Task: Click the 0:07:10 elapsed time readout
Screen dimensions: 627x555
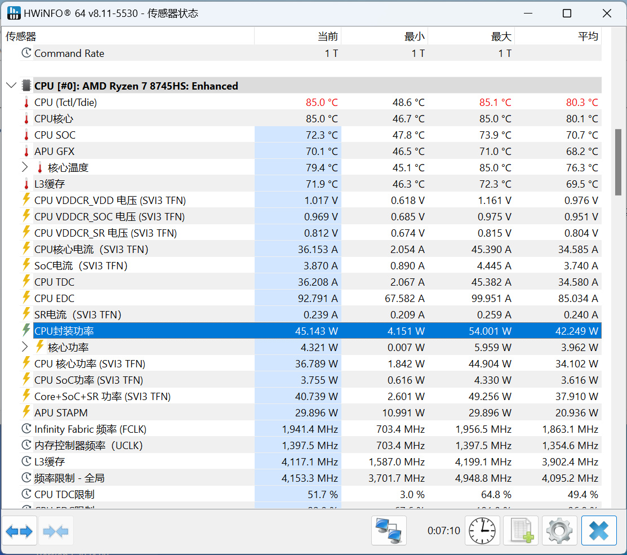Action: [x=444, y=531]
